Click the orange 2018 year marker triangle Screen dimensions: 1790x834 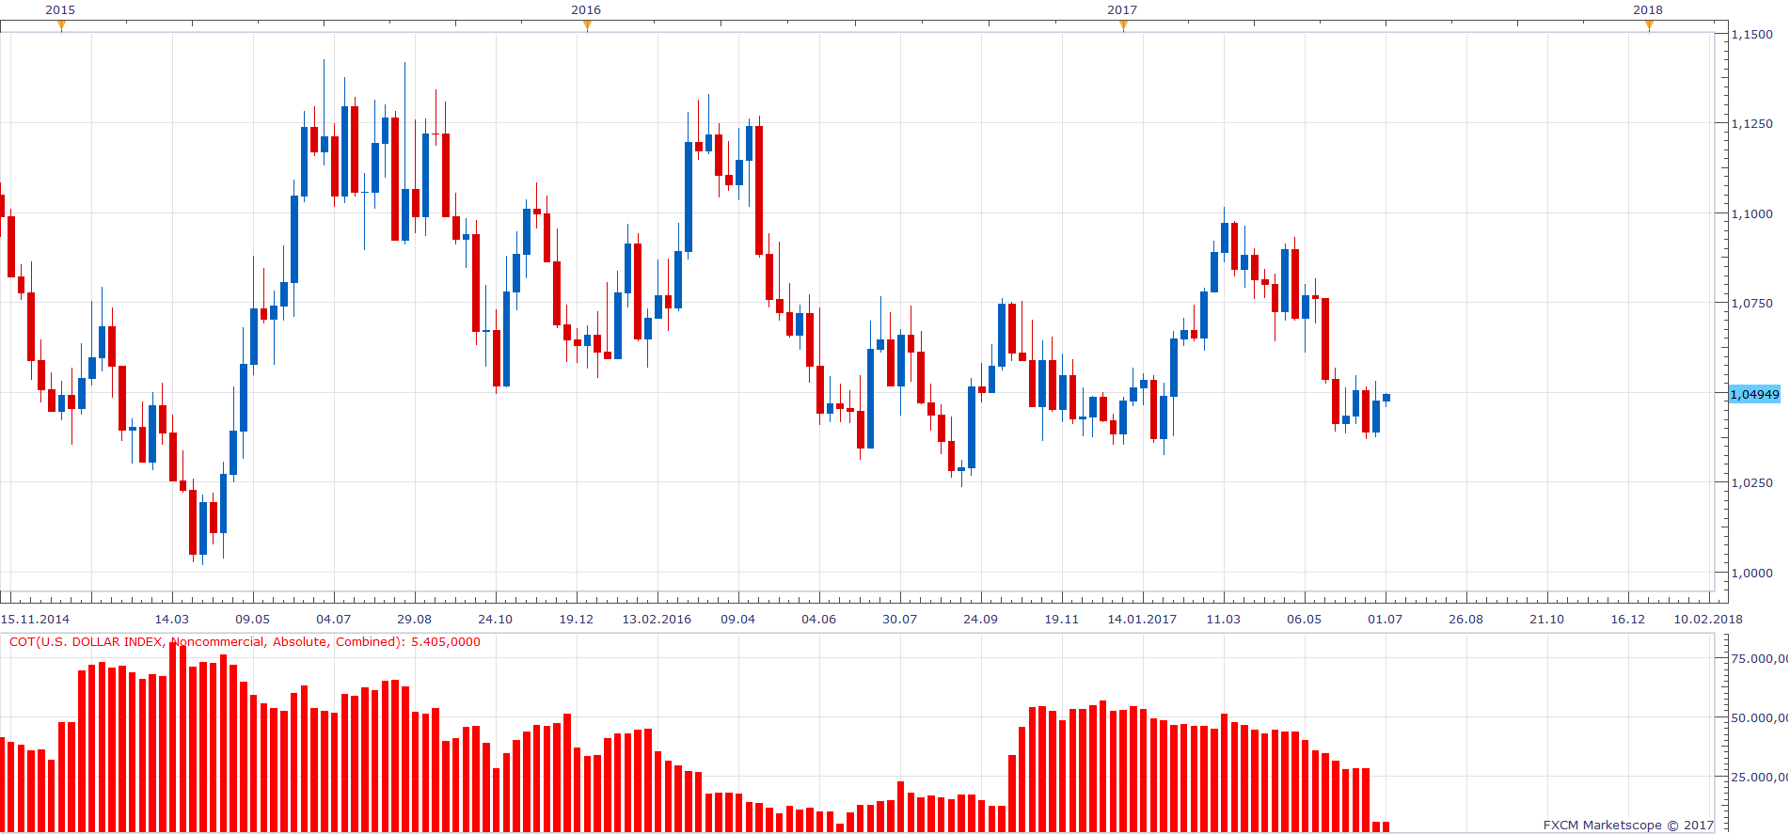1649,25
